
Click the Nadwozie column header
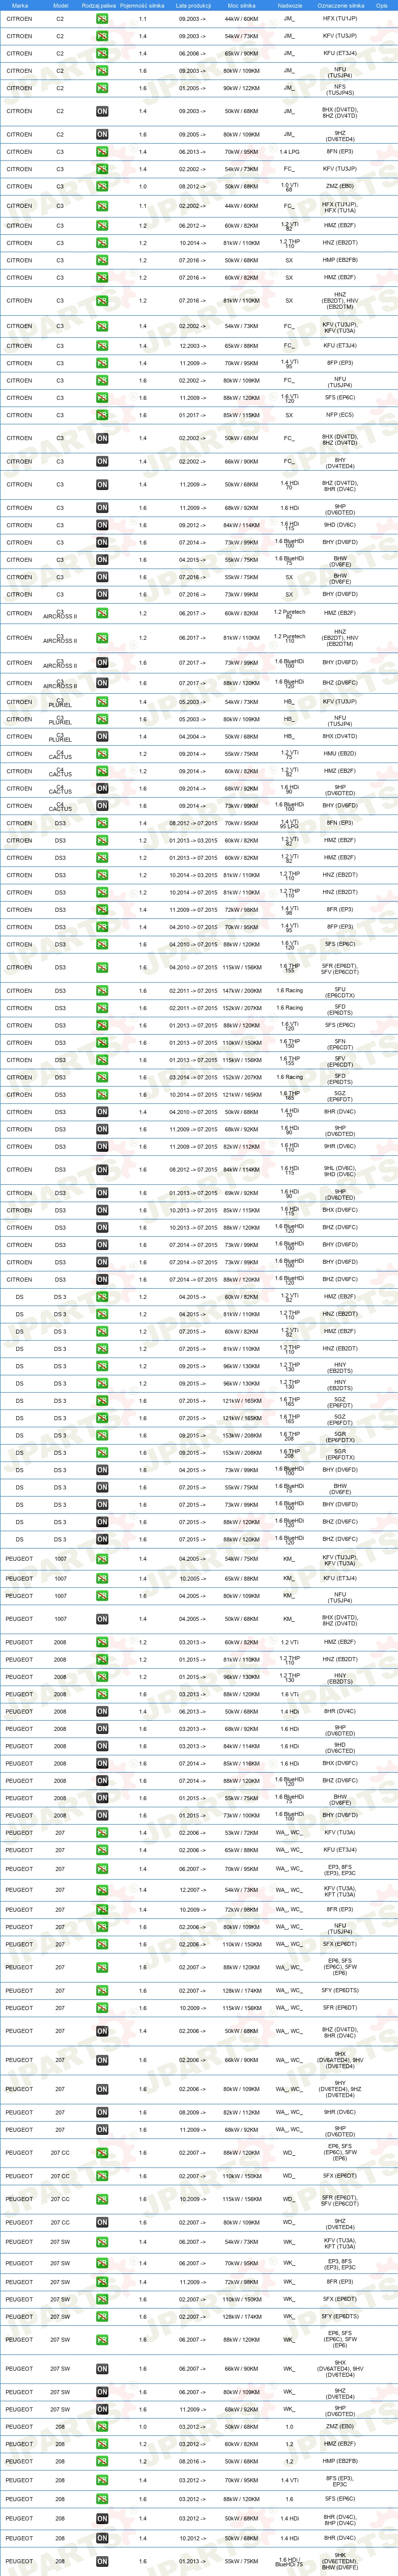[x=289, y=5]
